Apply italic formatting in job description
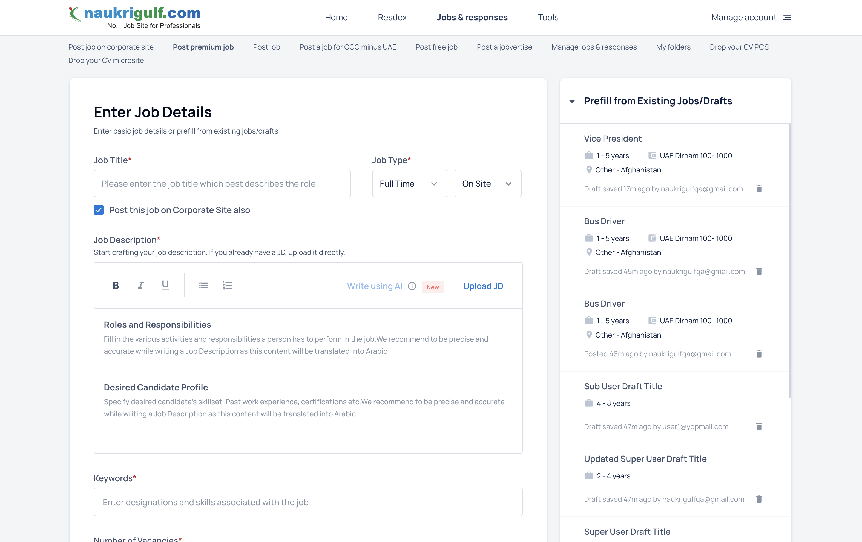The height and width of the screenshot is (542, 862). tap(140, 285)
